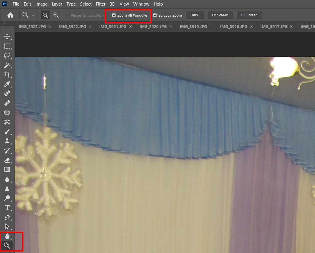Choose Zoom In mode in options bar
The image size is (315, 253).
pyautogui.click(x=45, y=15)
